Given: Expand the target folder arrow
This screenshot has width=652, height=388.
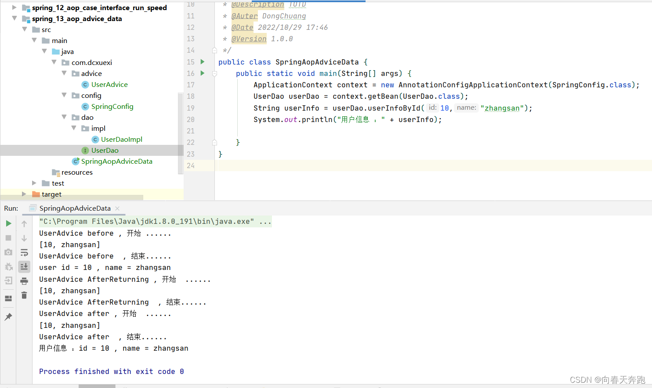Looking at the screenshot, I should click(24, 194).
